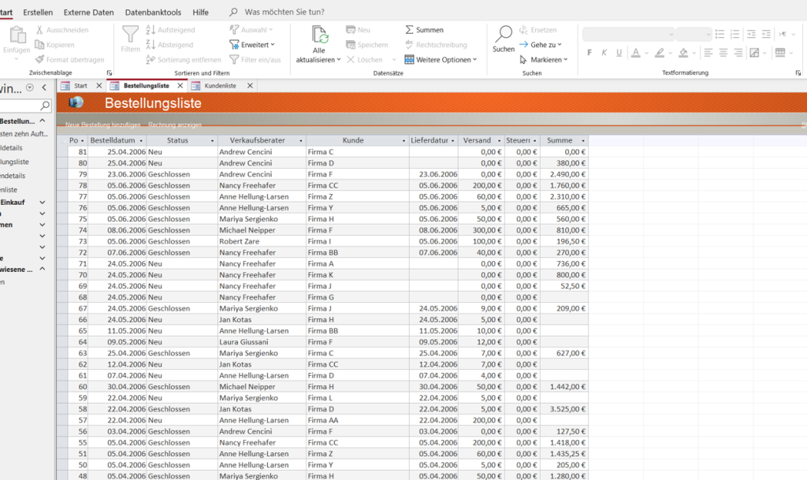Viewport: 807px width, 480px height.
Task: Click the Was möchten Sie tun search field
Action: click(x=284, y=13)
